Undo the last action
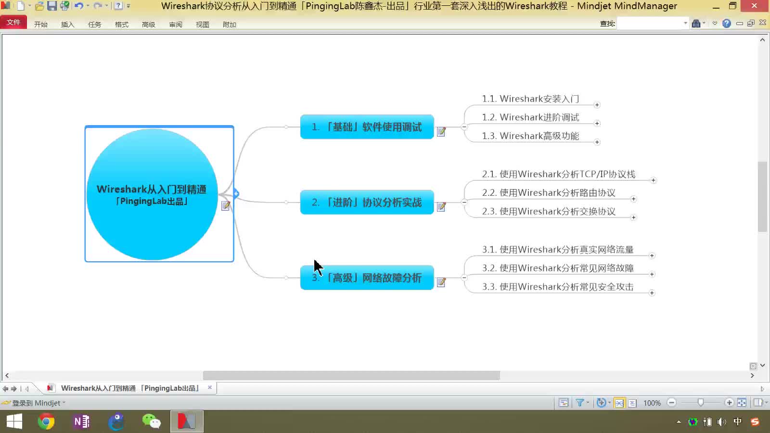 coord(79,6)
